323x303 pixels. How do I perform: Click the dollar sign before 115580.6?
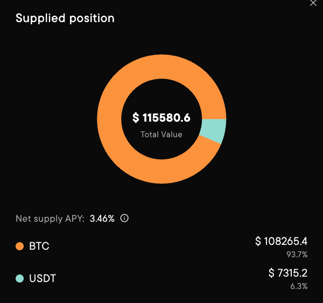pos(136,118)
